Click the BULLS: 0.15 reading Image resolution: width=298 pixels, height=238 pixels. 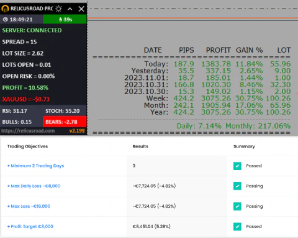point(17,122)
